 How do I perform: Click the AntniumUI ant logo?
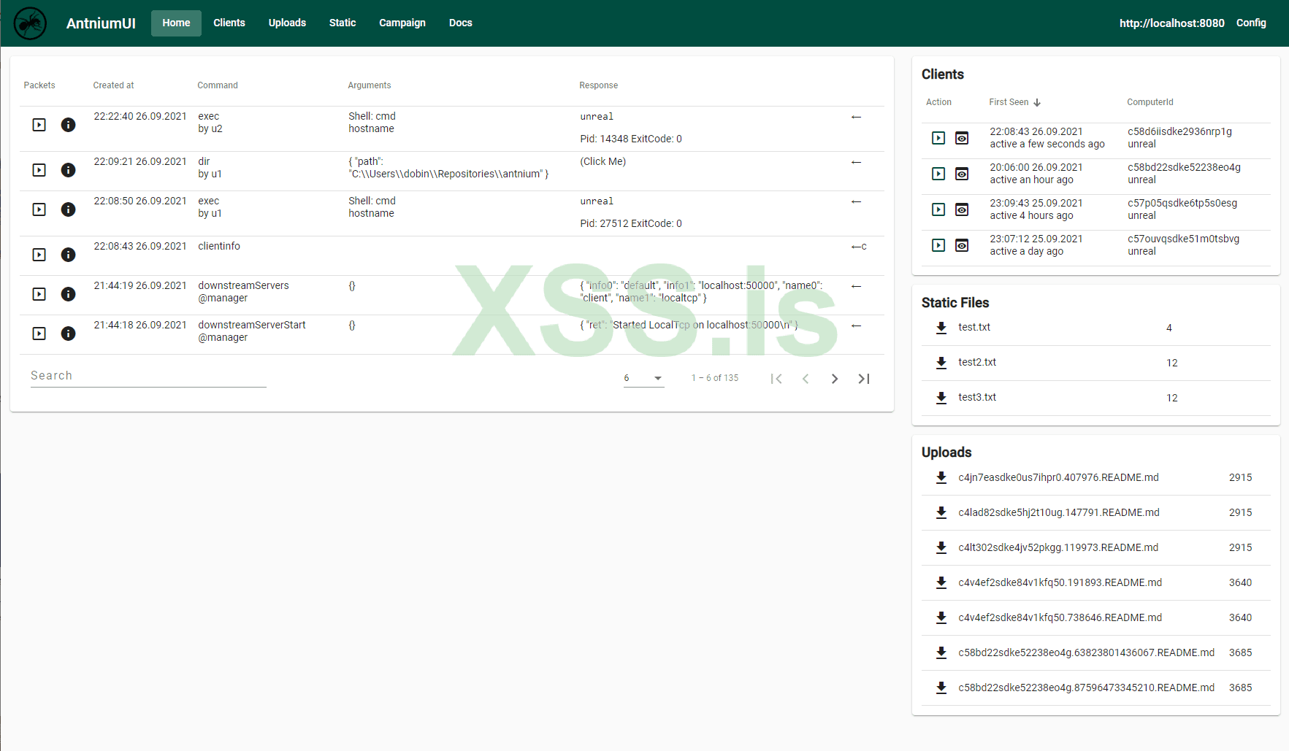click(30, 23)
